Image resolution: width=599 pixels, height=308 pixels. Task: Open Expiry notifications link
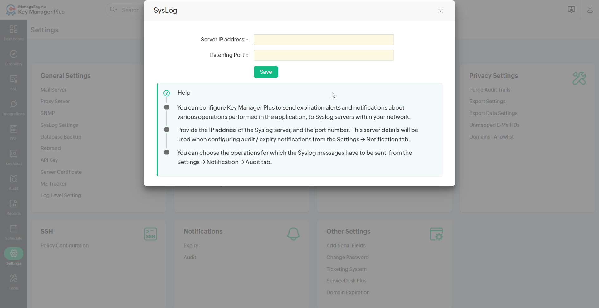(x=191, y=245)
